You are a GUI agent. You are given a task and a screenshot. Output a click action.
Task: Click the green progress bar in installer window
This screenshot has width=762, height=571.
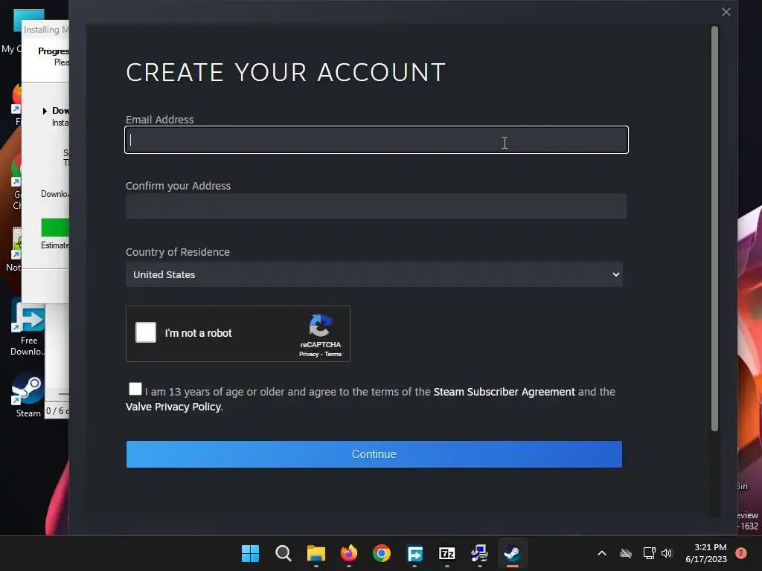tap(55, 228)
